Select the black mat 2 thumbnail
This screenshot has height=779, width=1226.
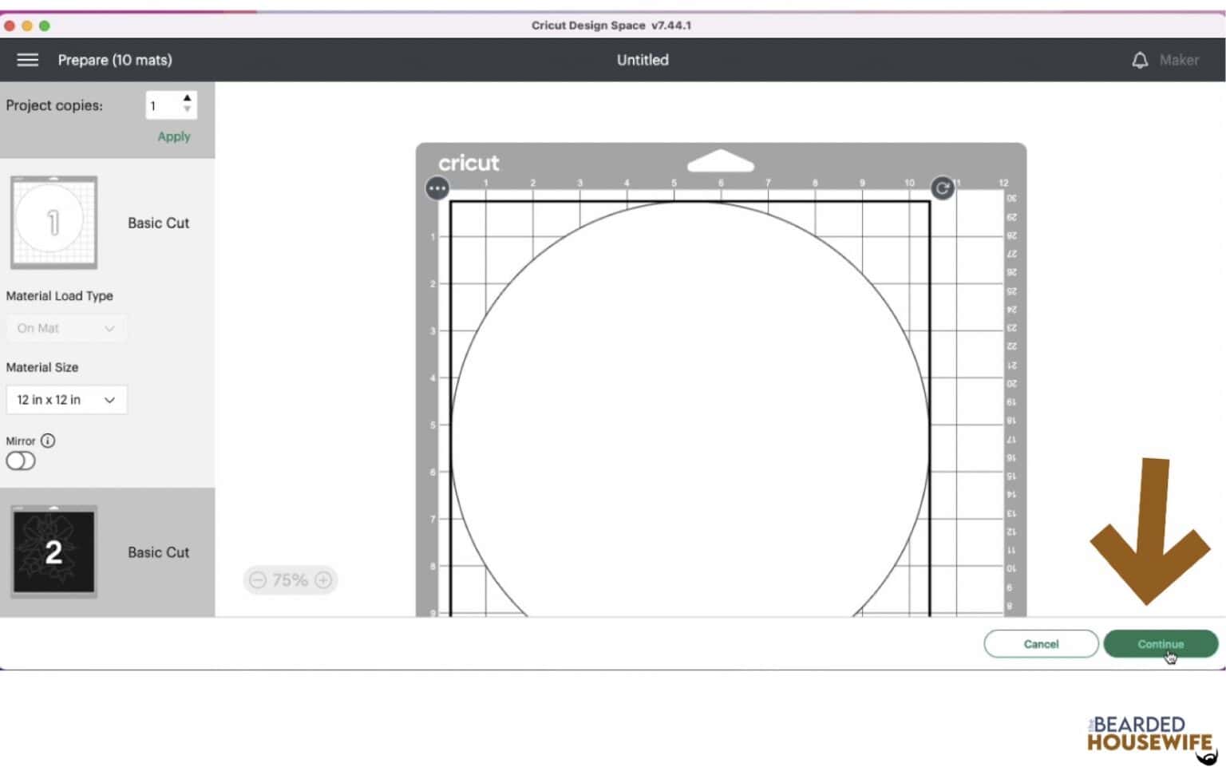53,552
